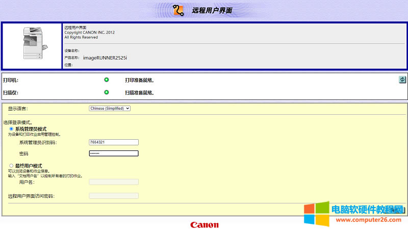Select System Manager Mode radio button
Viewport: 408px width, 230px height.
tap(11, 129)
